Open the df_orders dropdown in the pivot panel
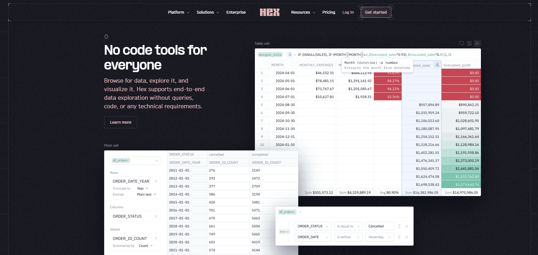Viewport: 538px width, 255px height. [x=136, y=160]
